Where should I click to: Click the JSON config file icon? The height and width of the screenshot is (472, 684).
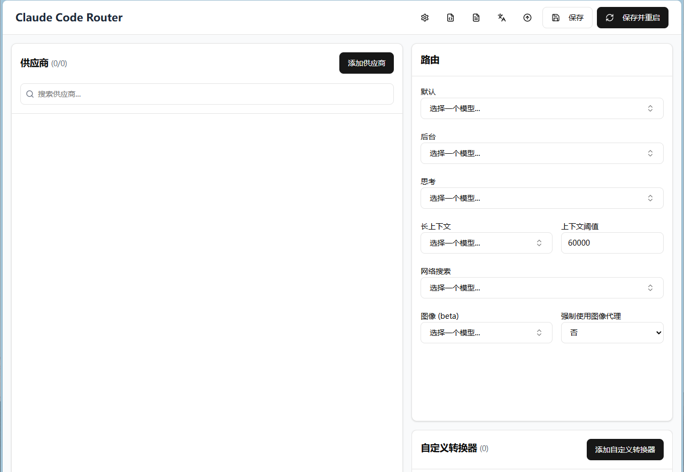click(x=450, y=18)
